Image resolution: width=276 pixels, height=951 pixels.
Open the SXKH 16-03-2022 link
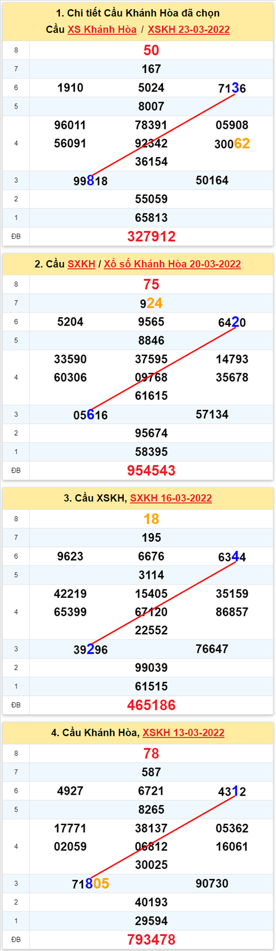[x=171, y=498]
